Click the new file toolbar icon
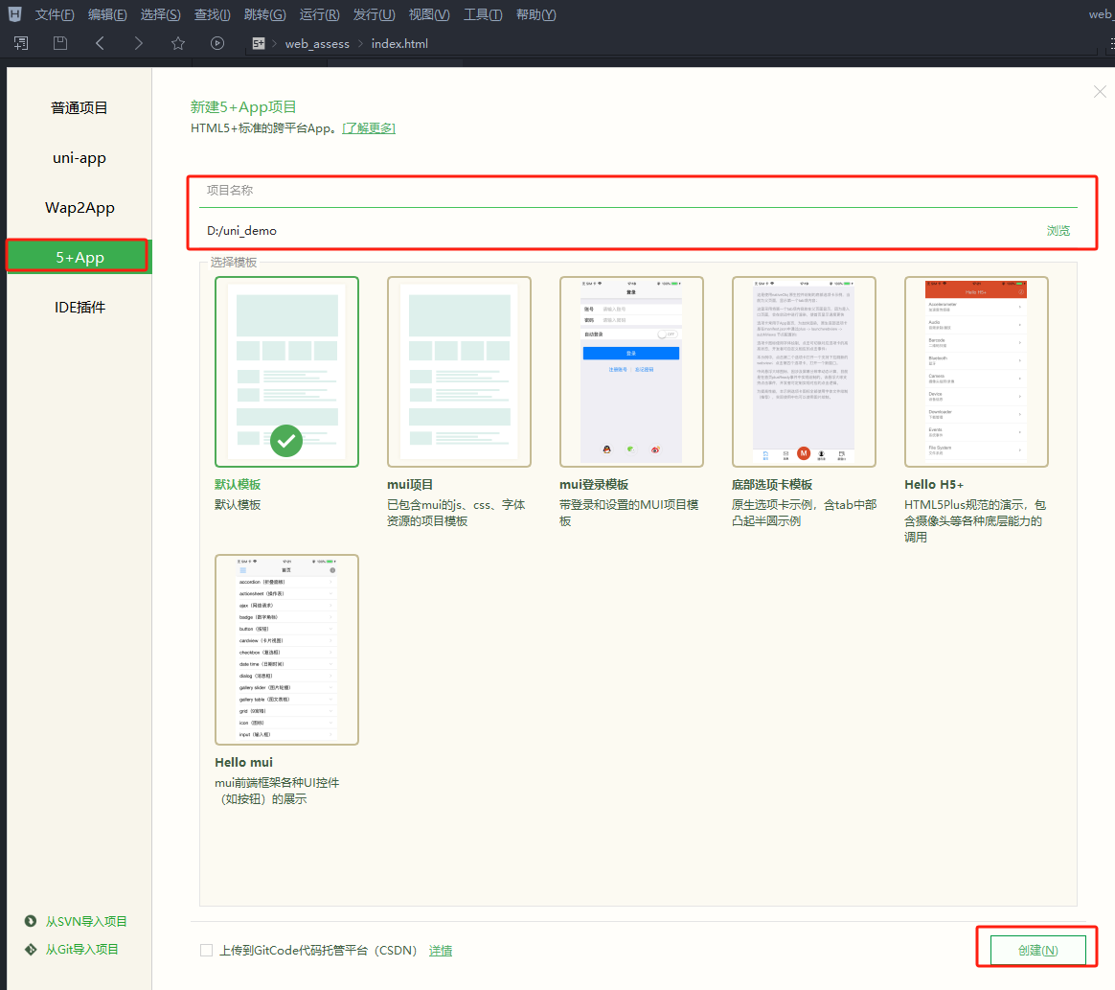This screenshot has height=990, width=1115. tap(21, 43)
